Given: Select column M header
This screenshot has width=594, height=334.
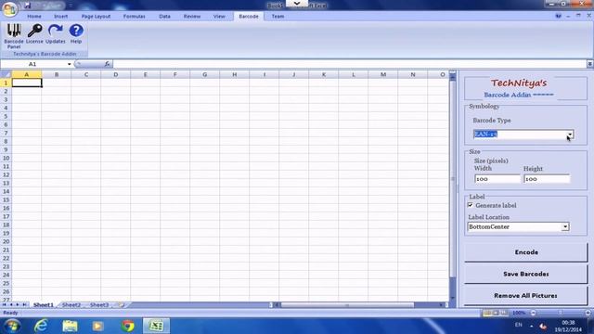Looking at the screenshot, I should coord(383,74).
